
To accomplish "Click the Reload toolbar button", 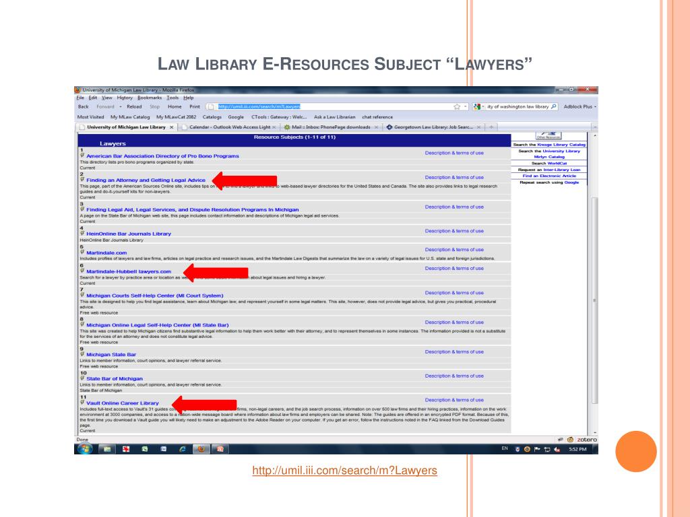I will tap(134, 107).
